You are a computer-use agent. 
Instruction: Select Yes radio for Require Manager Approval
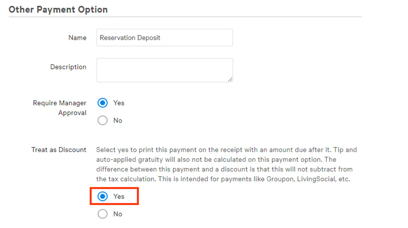click(x=103, y=103)
